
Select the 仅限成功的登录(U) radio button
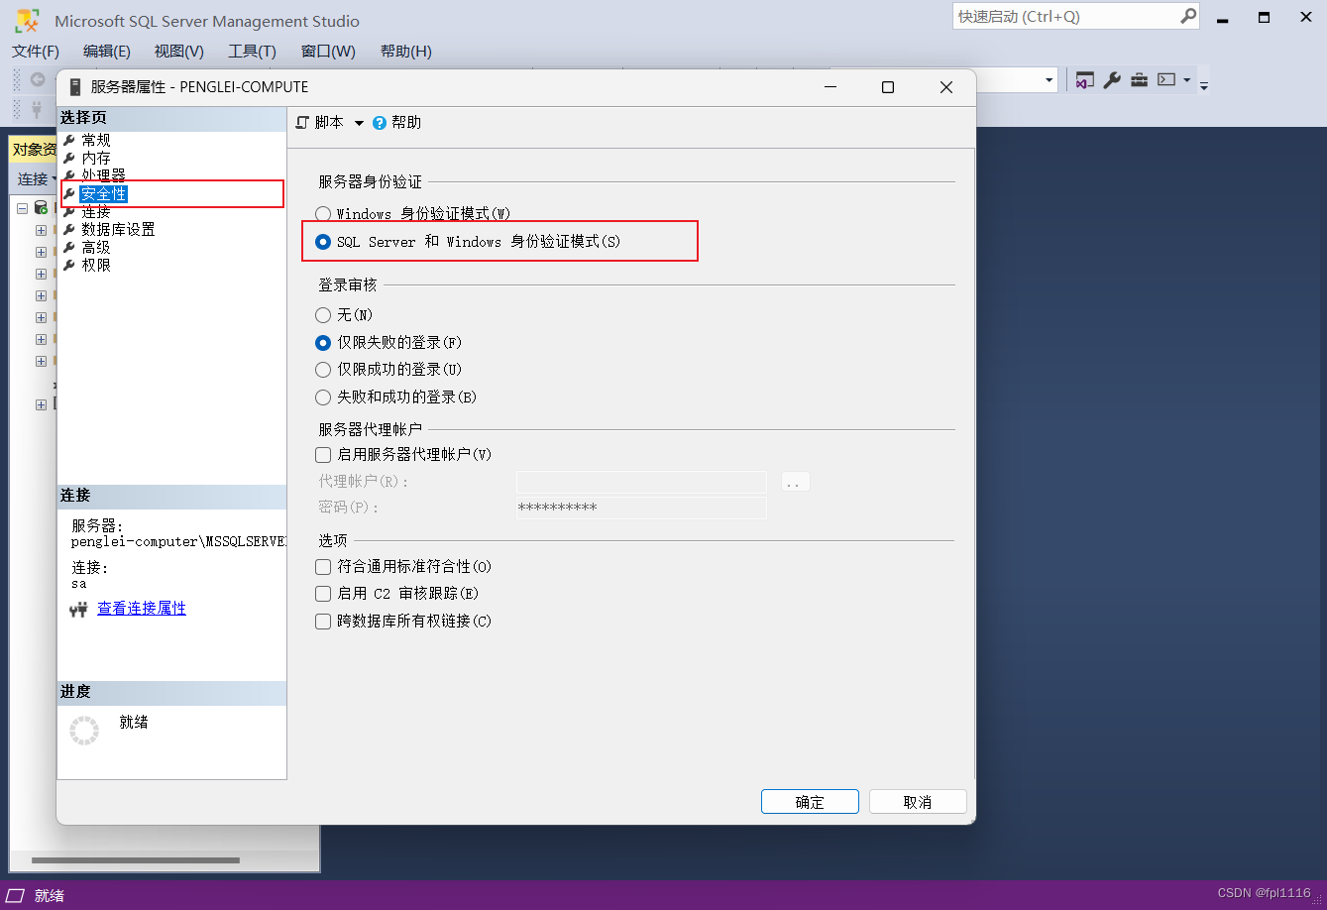(x=322, y=369)
